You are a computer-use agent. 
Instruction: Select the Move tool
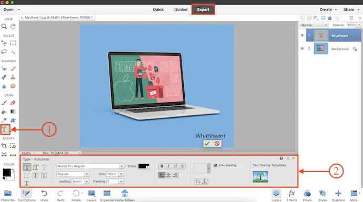click(x=4, y=43)
